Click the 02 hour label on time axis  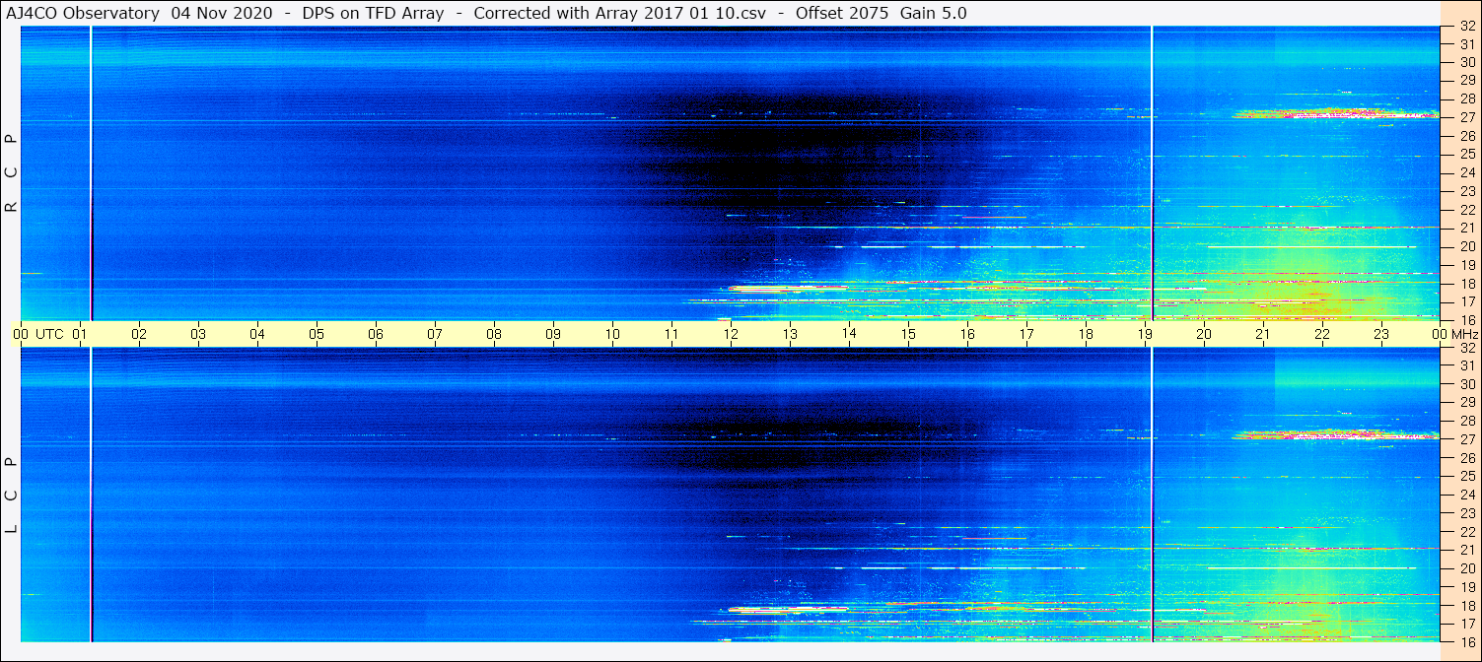pos(139,334)
